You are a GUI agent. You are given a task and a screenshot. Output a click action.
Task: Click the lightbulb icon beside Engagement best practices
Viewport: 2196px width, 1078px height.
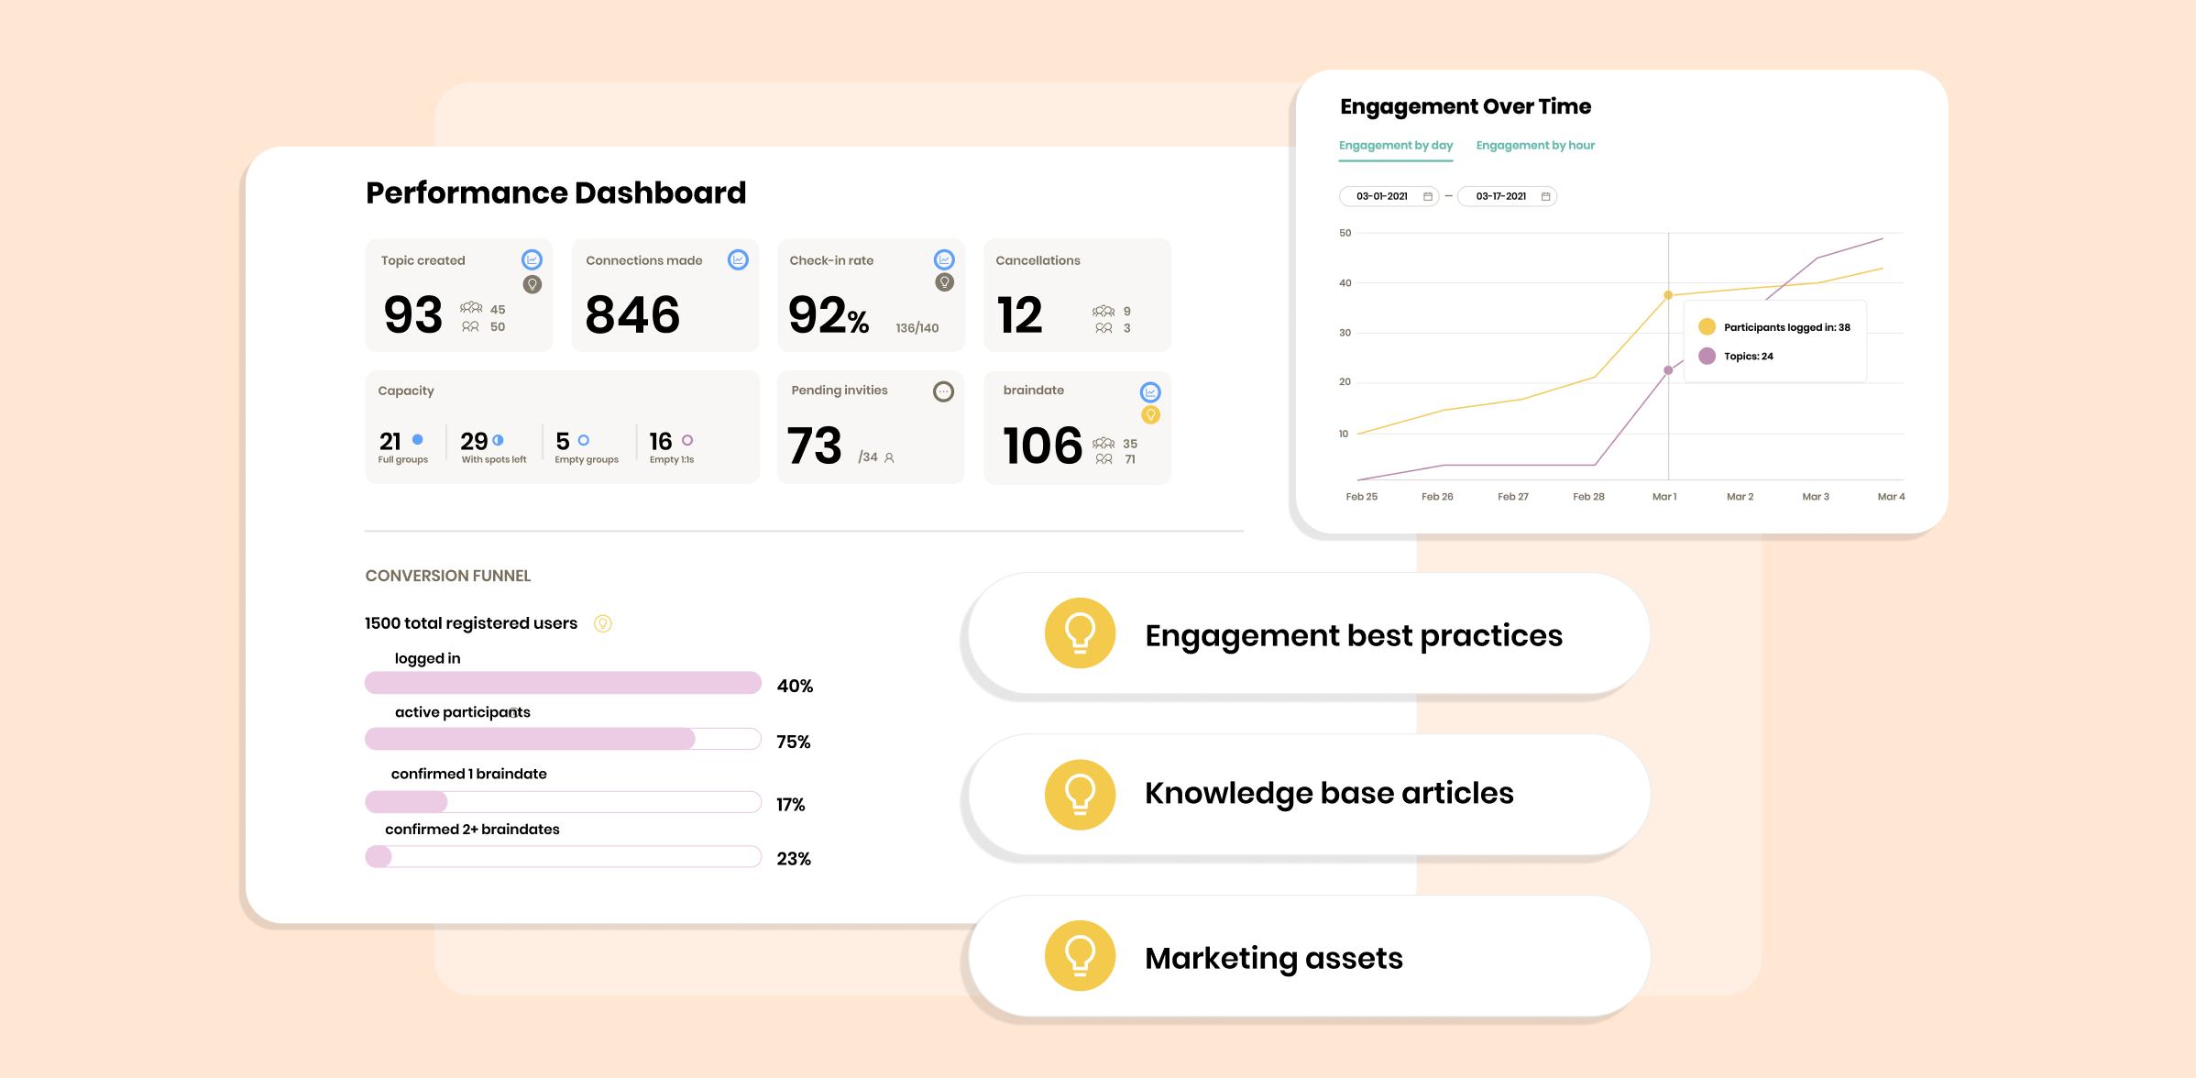click(x=1080, y=632)
